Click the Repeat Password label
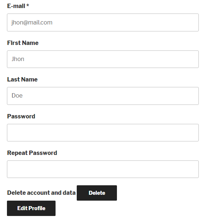This screenshot has height=220, width=205. pos(32,153)
